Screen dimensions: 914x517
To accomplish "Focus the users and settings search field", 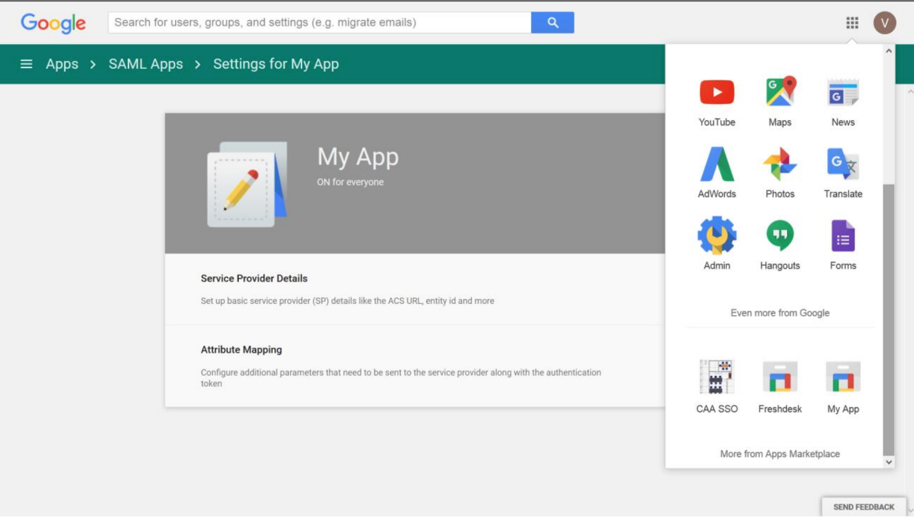I will pyautogui.click(x=320, y=22).
